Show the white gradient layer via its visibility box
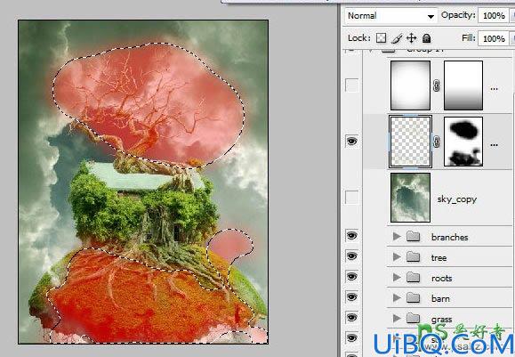This screenshot has width=515, height=357. pos(351,85)
